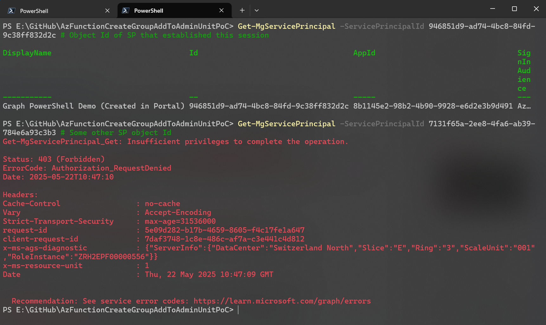Click the 'max-age=31536000' value

click(180, 221)
